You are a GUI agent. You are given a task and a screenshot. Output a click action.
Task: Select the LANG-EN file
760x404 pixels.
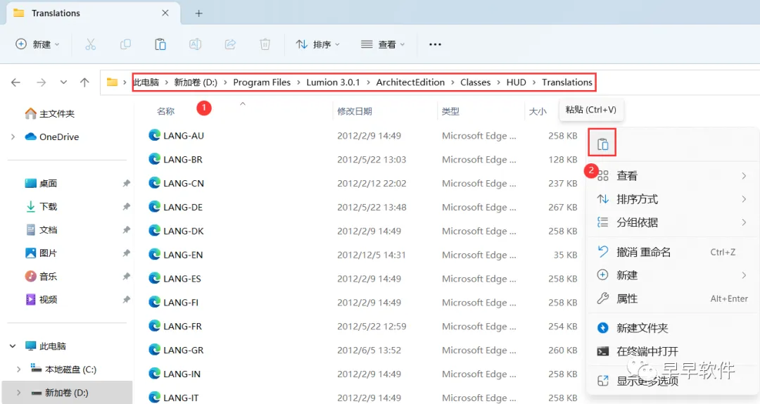coord(176,255)
